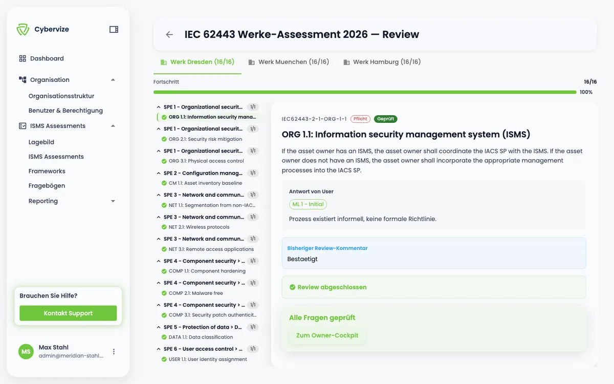Click the building icon on Werk Muenchen tab
Screen dimensions: 614x384
click(251, 61)
